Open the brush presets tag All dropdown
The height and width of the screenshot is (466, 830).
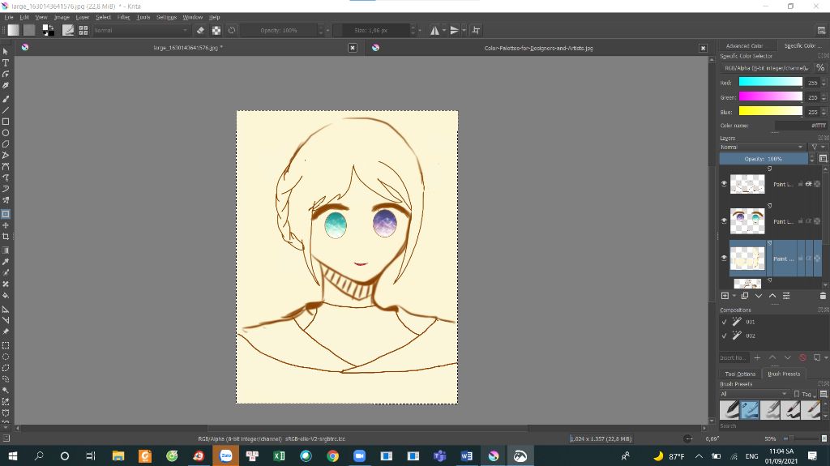pos(754,393)
